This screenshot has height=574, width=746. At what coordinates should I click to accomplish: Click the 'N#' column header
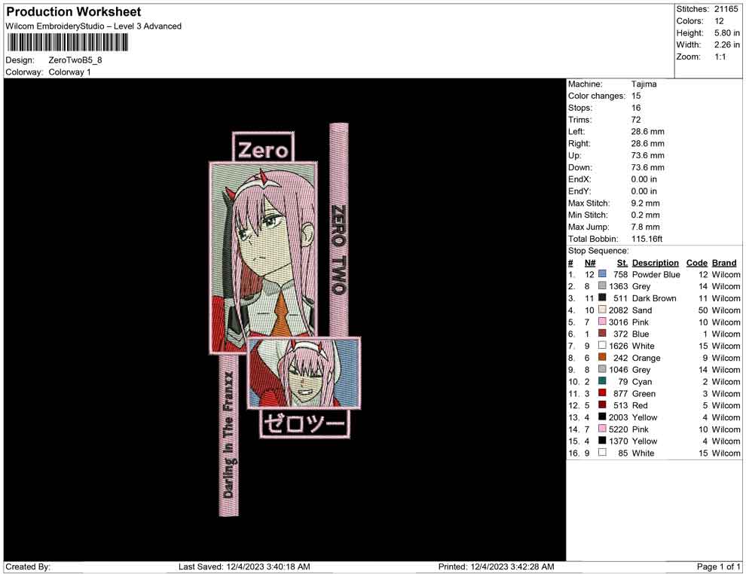pos(590,262)
